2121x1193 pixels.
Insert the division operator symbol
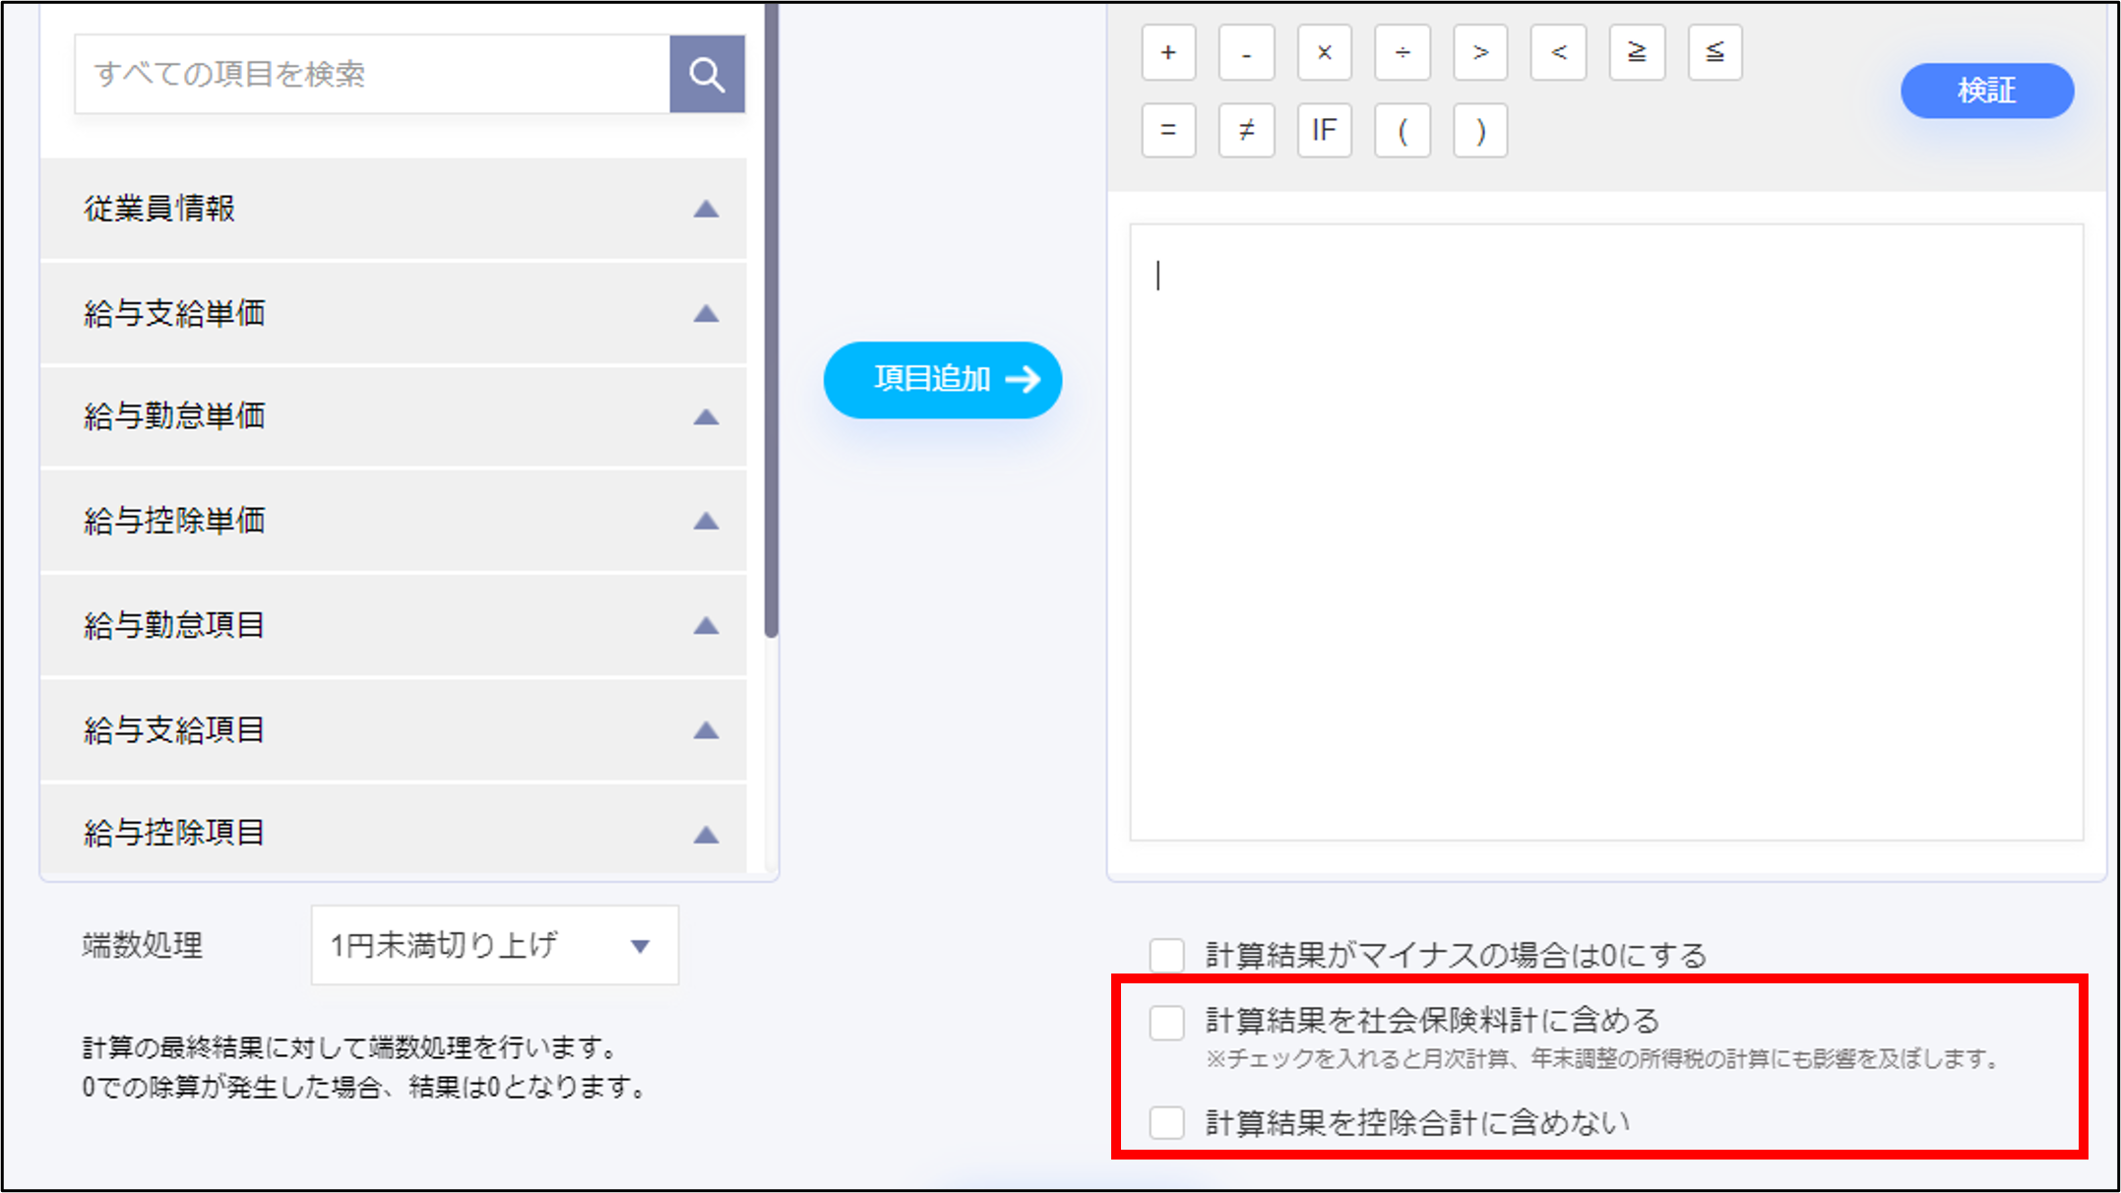pos(1402,53)
